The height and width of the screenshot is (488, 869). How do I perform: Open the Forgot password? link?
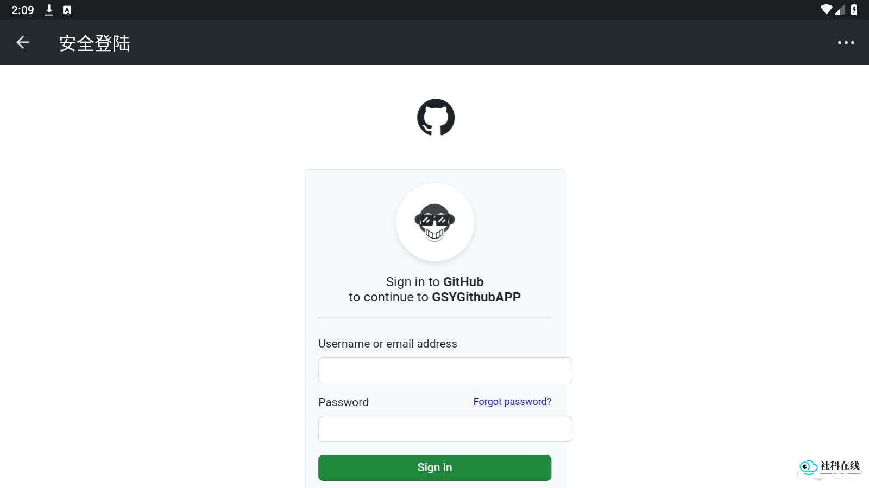(x=512, y=402)
